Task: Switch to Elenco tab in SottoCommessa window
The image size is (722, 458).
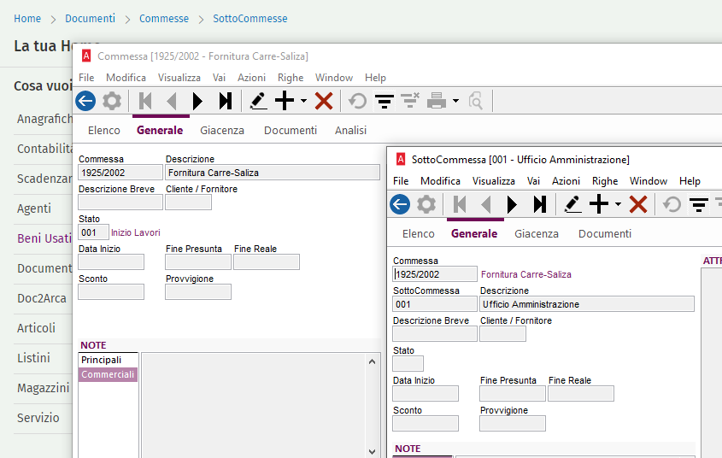Action: (x=419, y=234)
